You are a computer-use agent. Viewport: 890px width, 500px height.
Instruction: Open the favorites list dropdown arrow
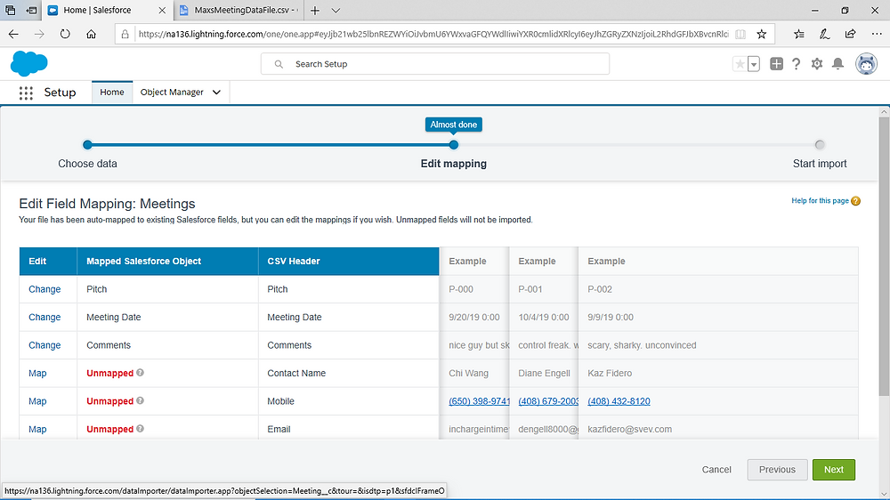coord(754,64)
